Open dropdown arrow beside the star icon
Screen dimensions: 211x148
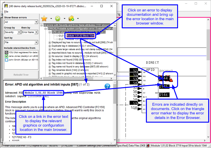[51, 19]
